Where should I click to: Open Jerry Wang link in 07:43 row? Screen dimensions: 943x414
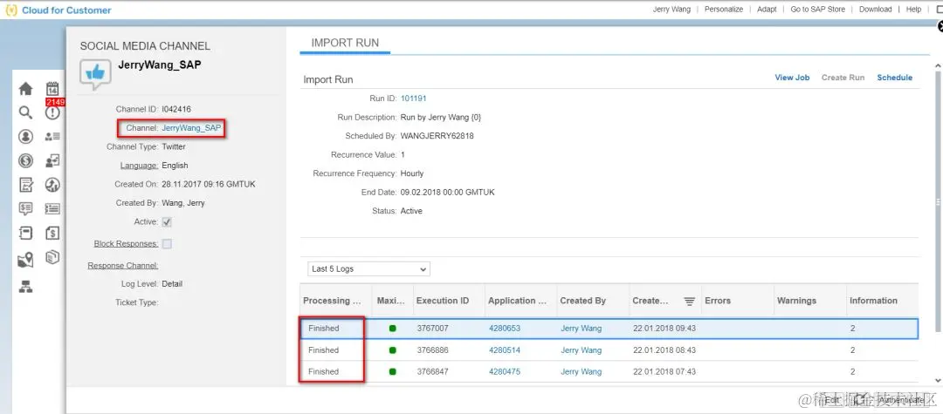click(581, 371)
